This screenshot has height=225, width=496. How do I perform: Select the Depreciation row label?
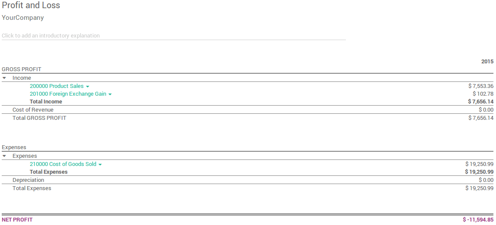[28, 180]
